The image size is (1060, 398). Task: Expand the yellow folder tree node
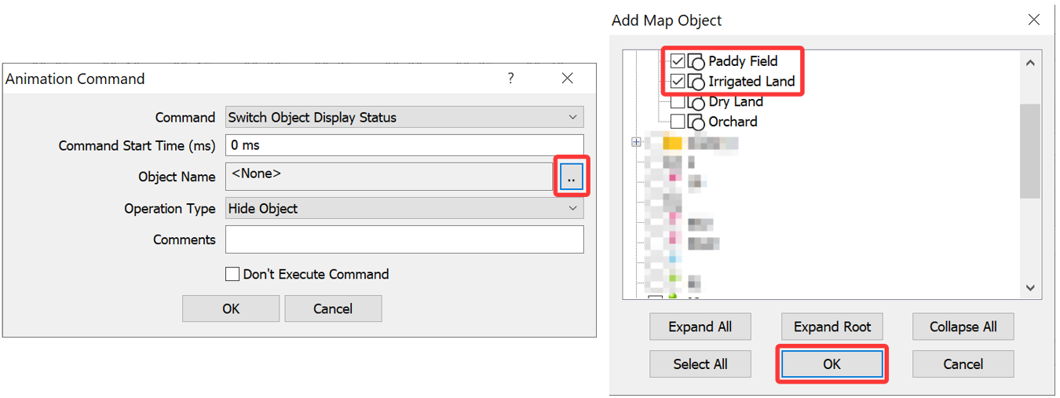coord(636,143)
